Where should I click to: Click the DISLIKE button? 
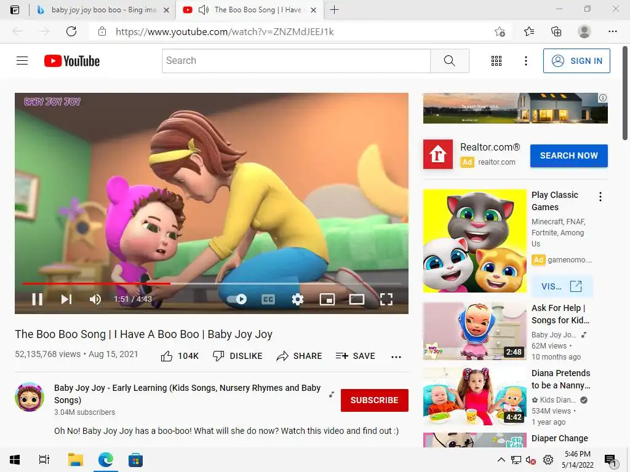click(x=237, y=356)
